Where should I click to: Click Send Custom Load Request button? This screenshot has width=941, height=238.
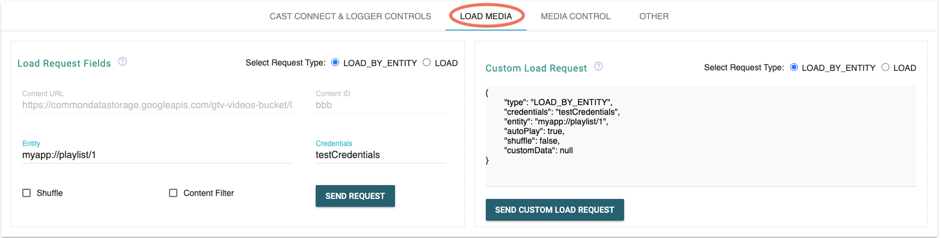click(x=555, y=210)
